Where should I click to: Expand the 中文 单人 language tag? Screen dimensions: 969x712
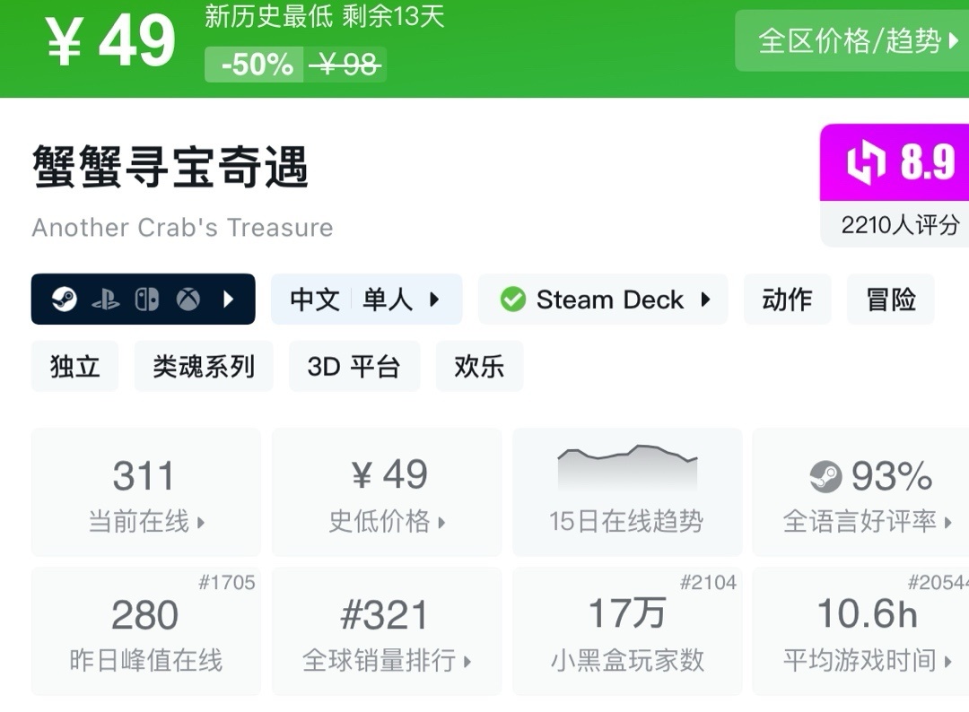click(366, 300)
